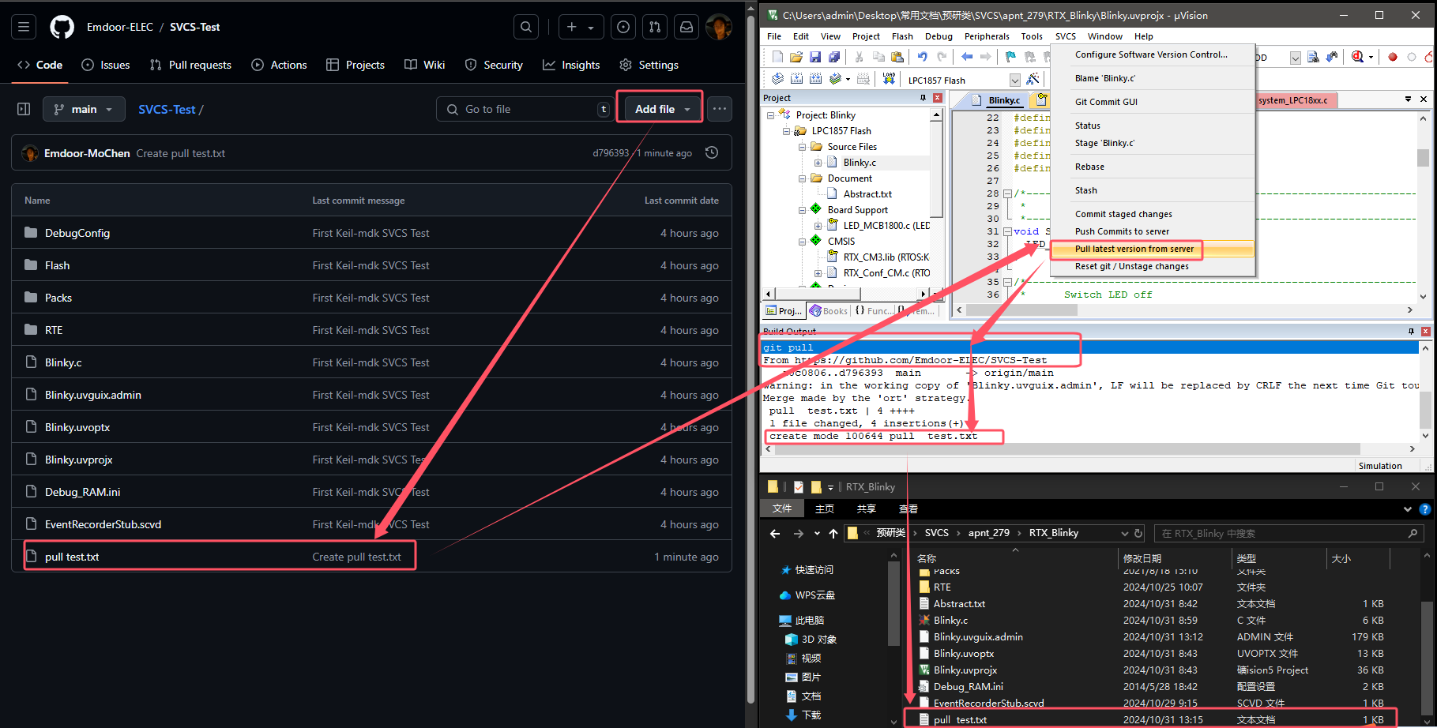Switch to the Pull requests repository tab

pyautogui.click(x=190, y=65)
